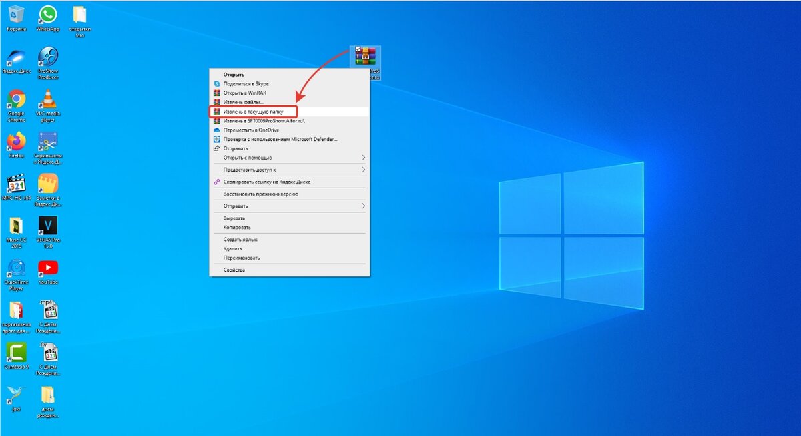This screenshot has width=801, height=436.
Task: Choose Переместить в OneDrive
Action: click(290, 130)
